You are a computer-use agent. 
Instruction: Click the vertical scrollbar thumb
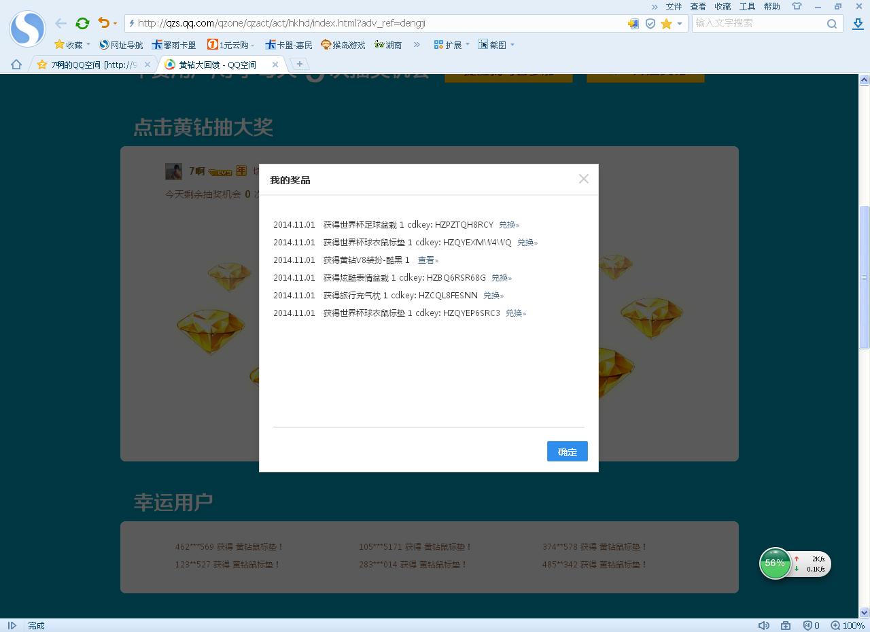pos(865,277)
